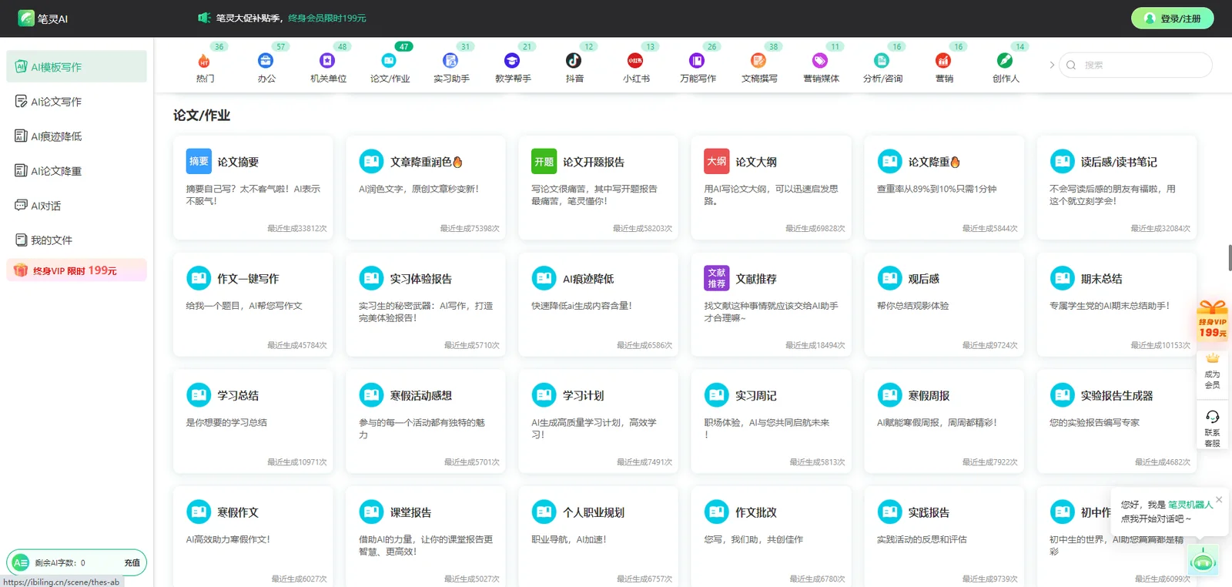Viewport: 1232px width, 587px height.
Task: Open the 读后感/读书笔记 template
Action: (x=1116, y=187)
